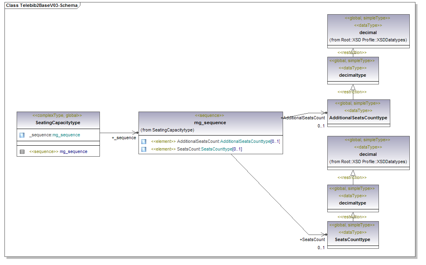Click generalization triangle above AdditionalSeatsCounttype
The height and width of the screenshot is (265, 426).
[353, 87]
